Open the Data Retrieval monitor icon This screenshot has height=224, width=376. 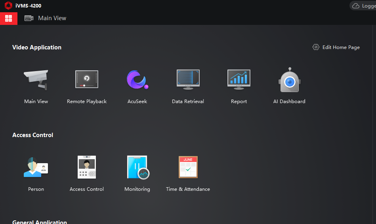click(x=188, y=80)
